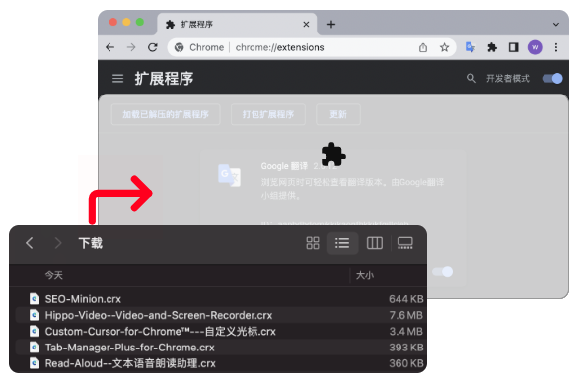
Task: Open Chrome three-dot menu
Action: 556,47
